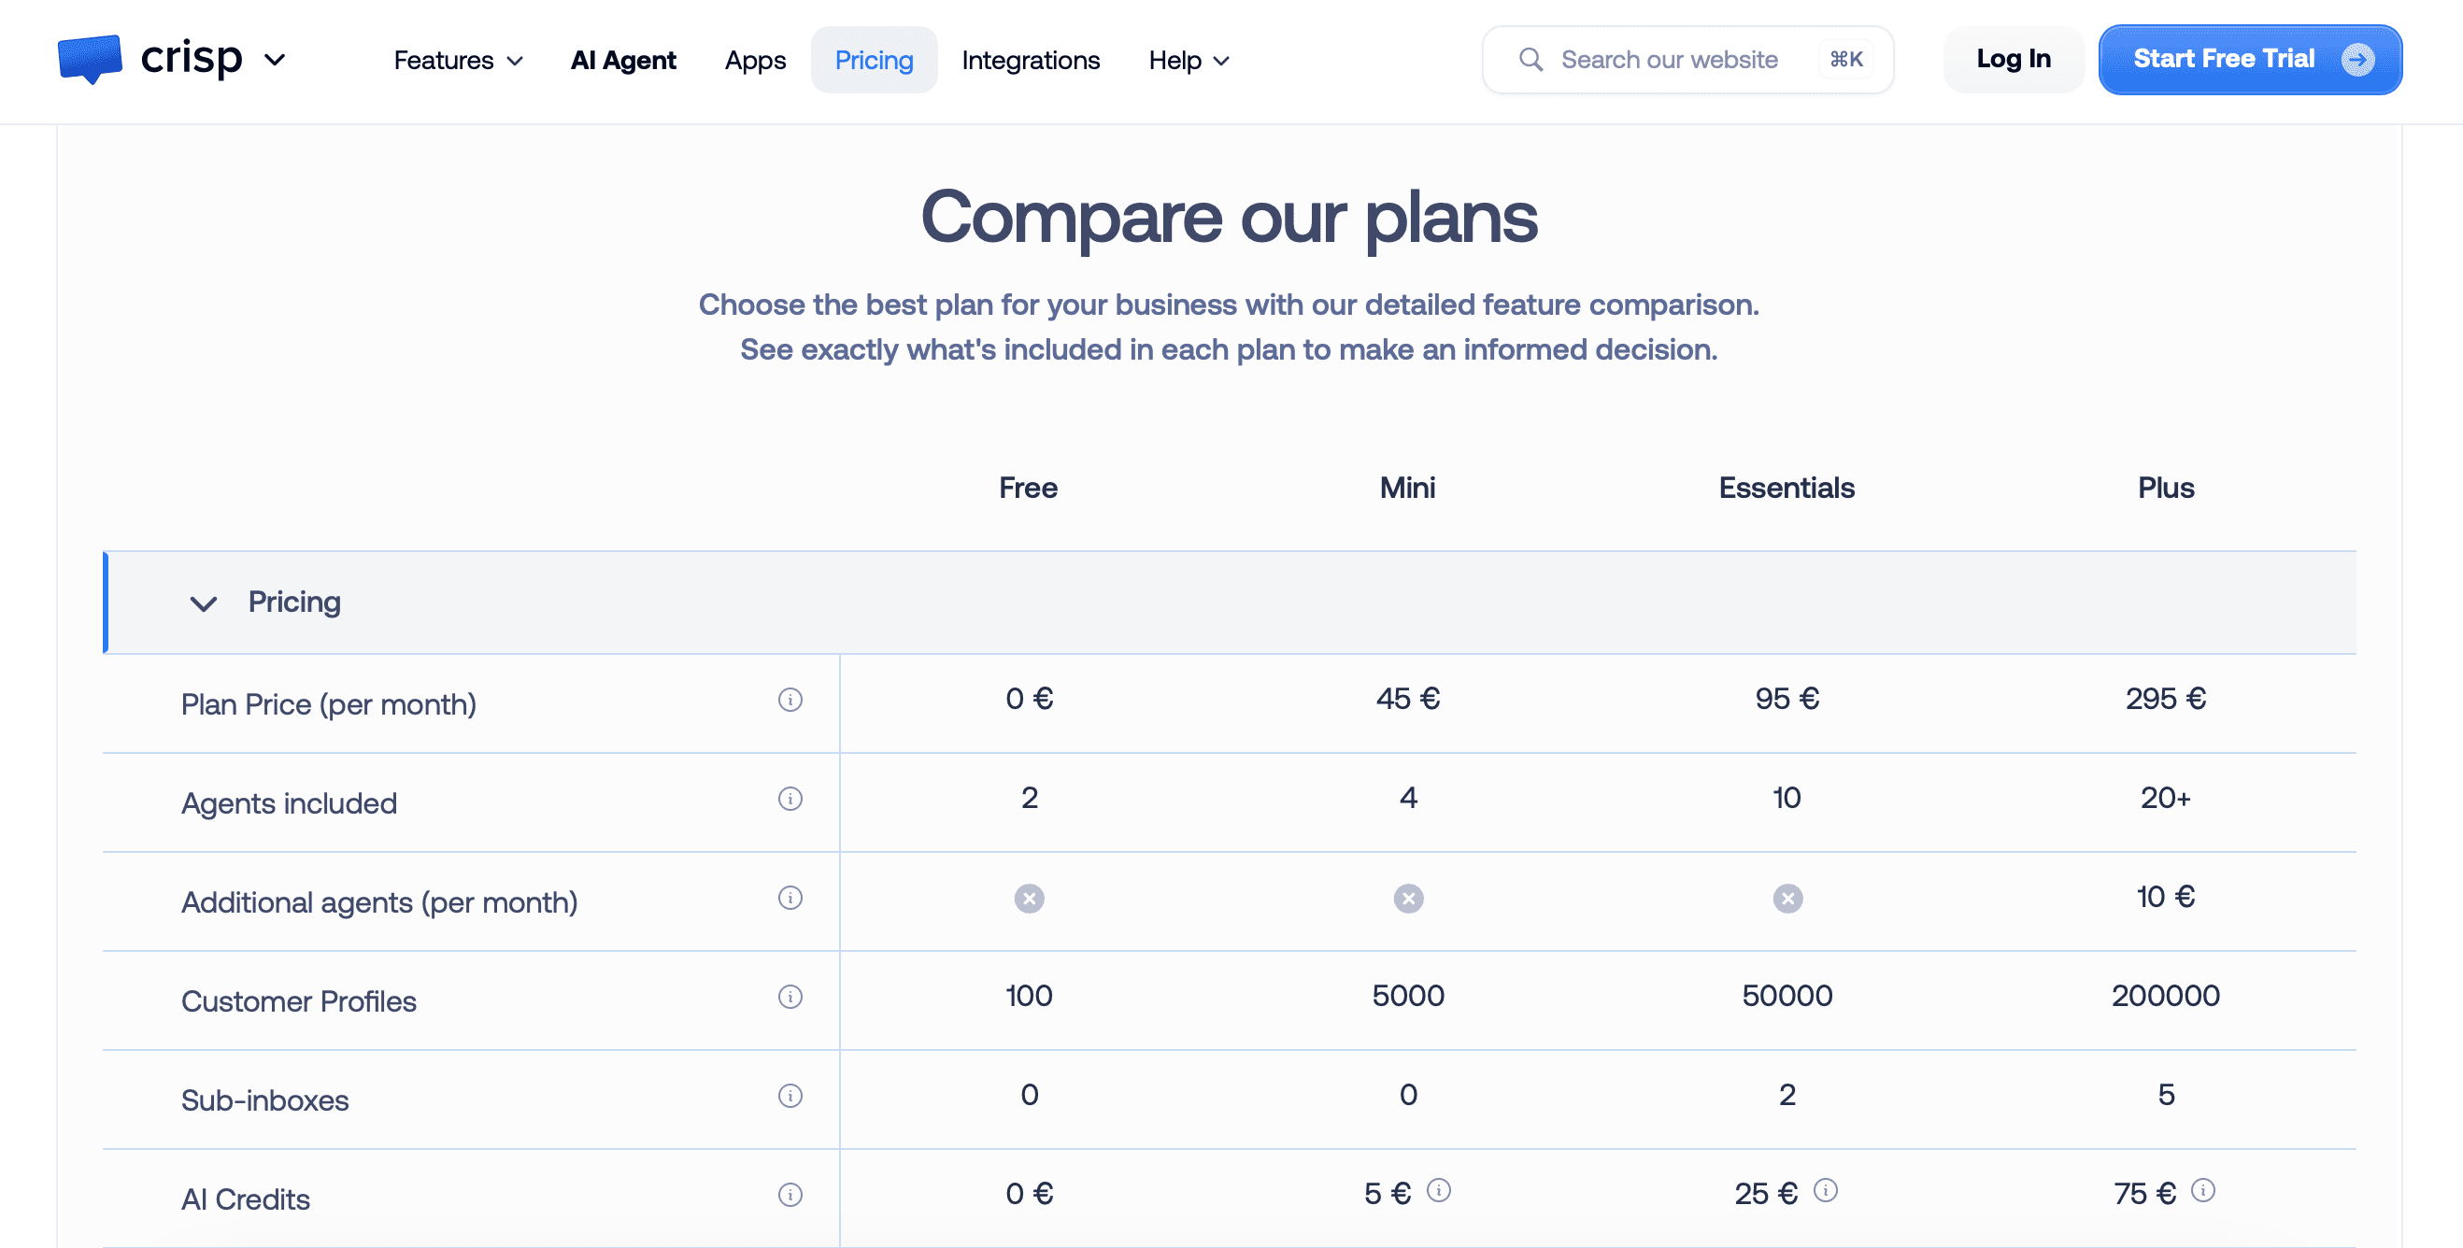Click the AI Credits row label

tap(245, 1199)
